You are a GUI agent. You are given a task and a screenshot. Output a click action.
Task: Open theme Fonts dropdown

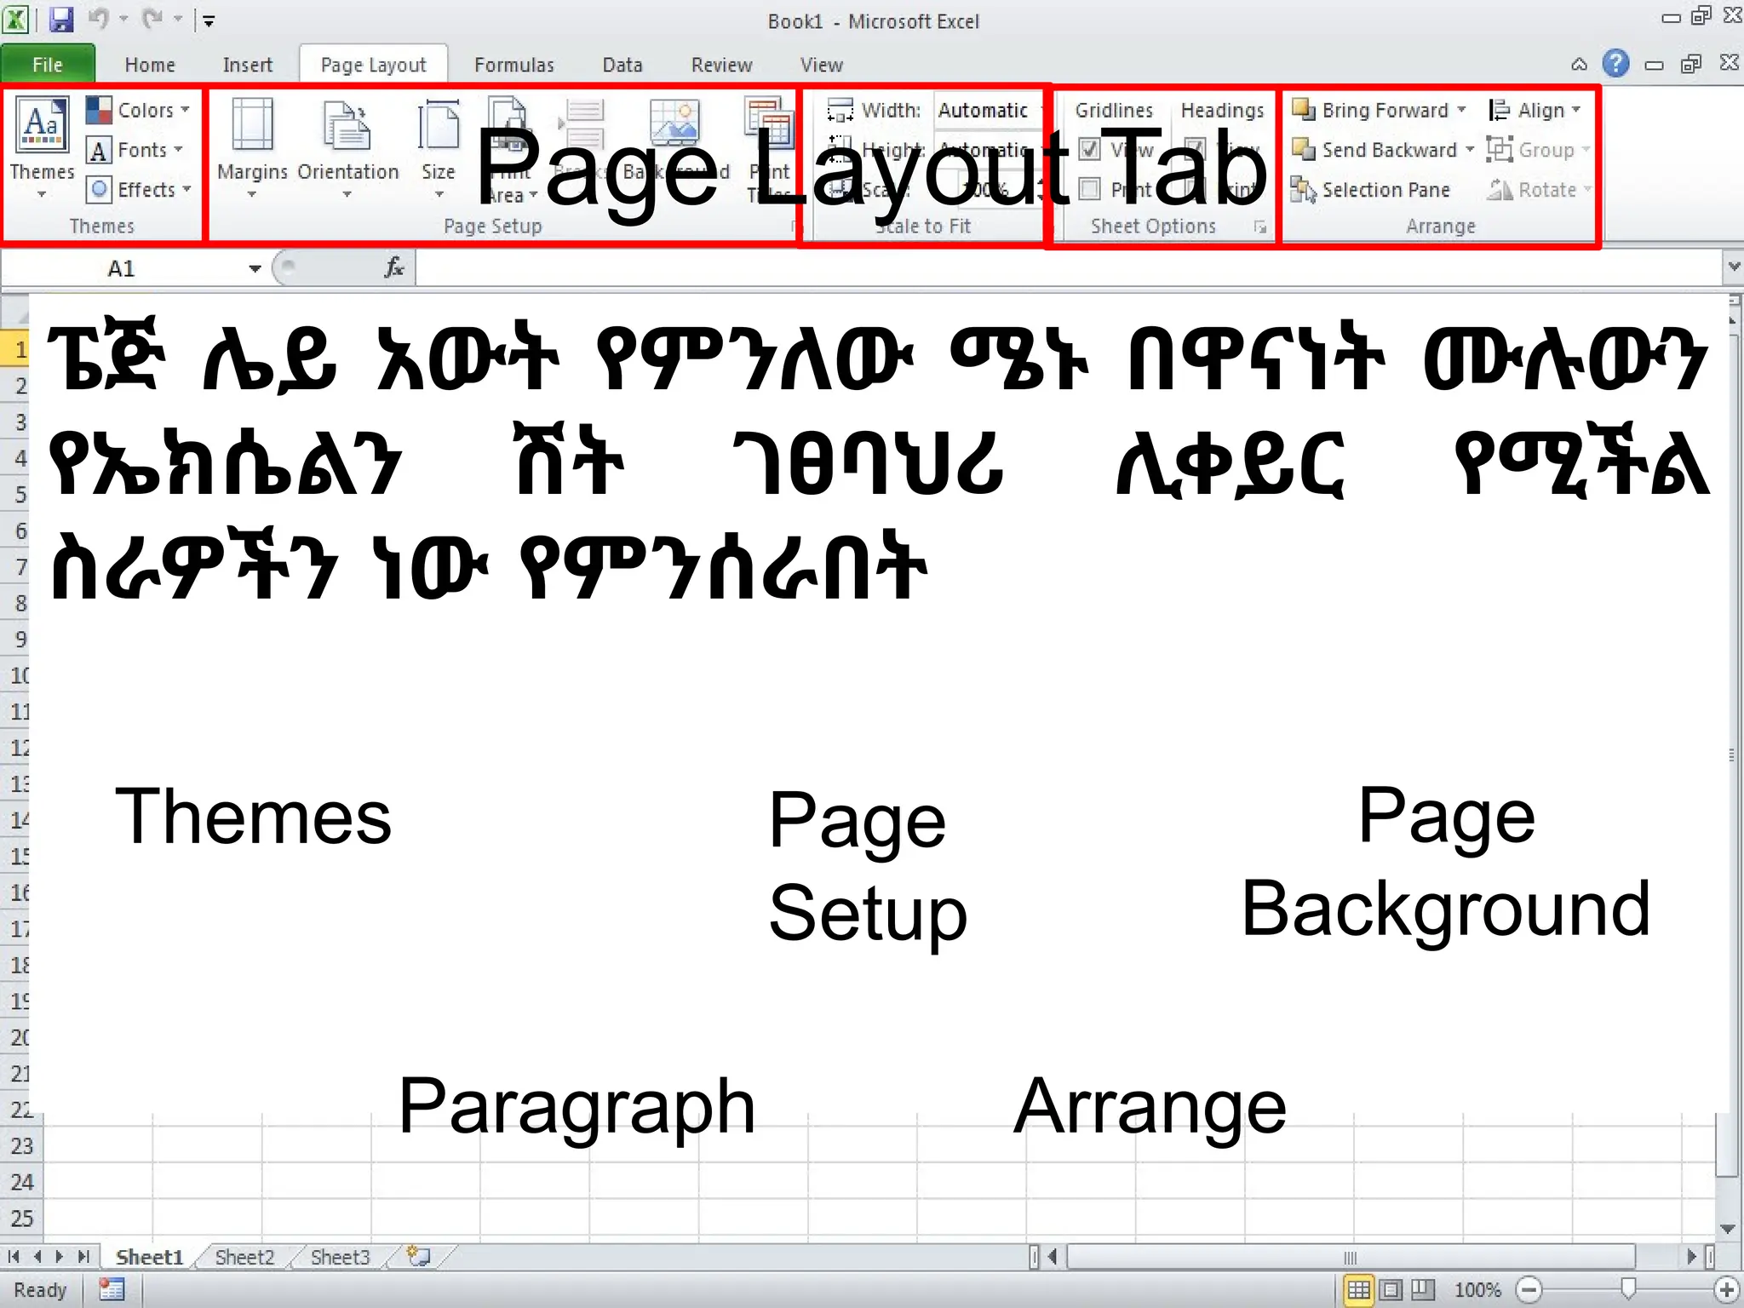(135, 150)
